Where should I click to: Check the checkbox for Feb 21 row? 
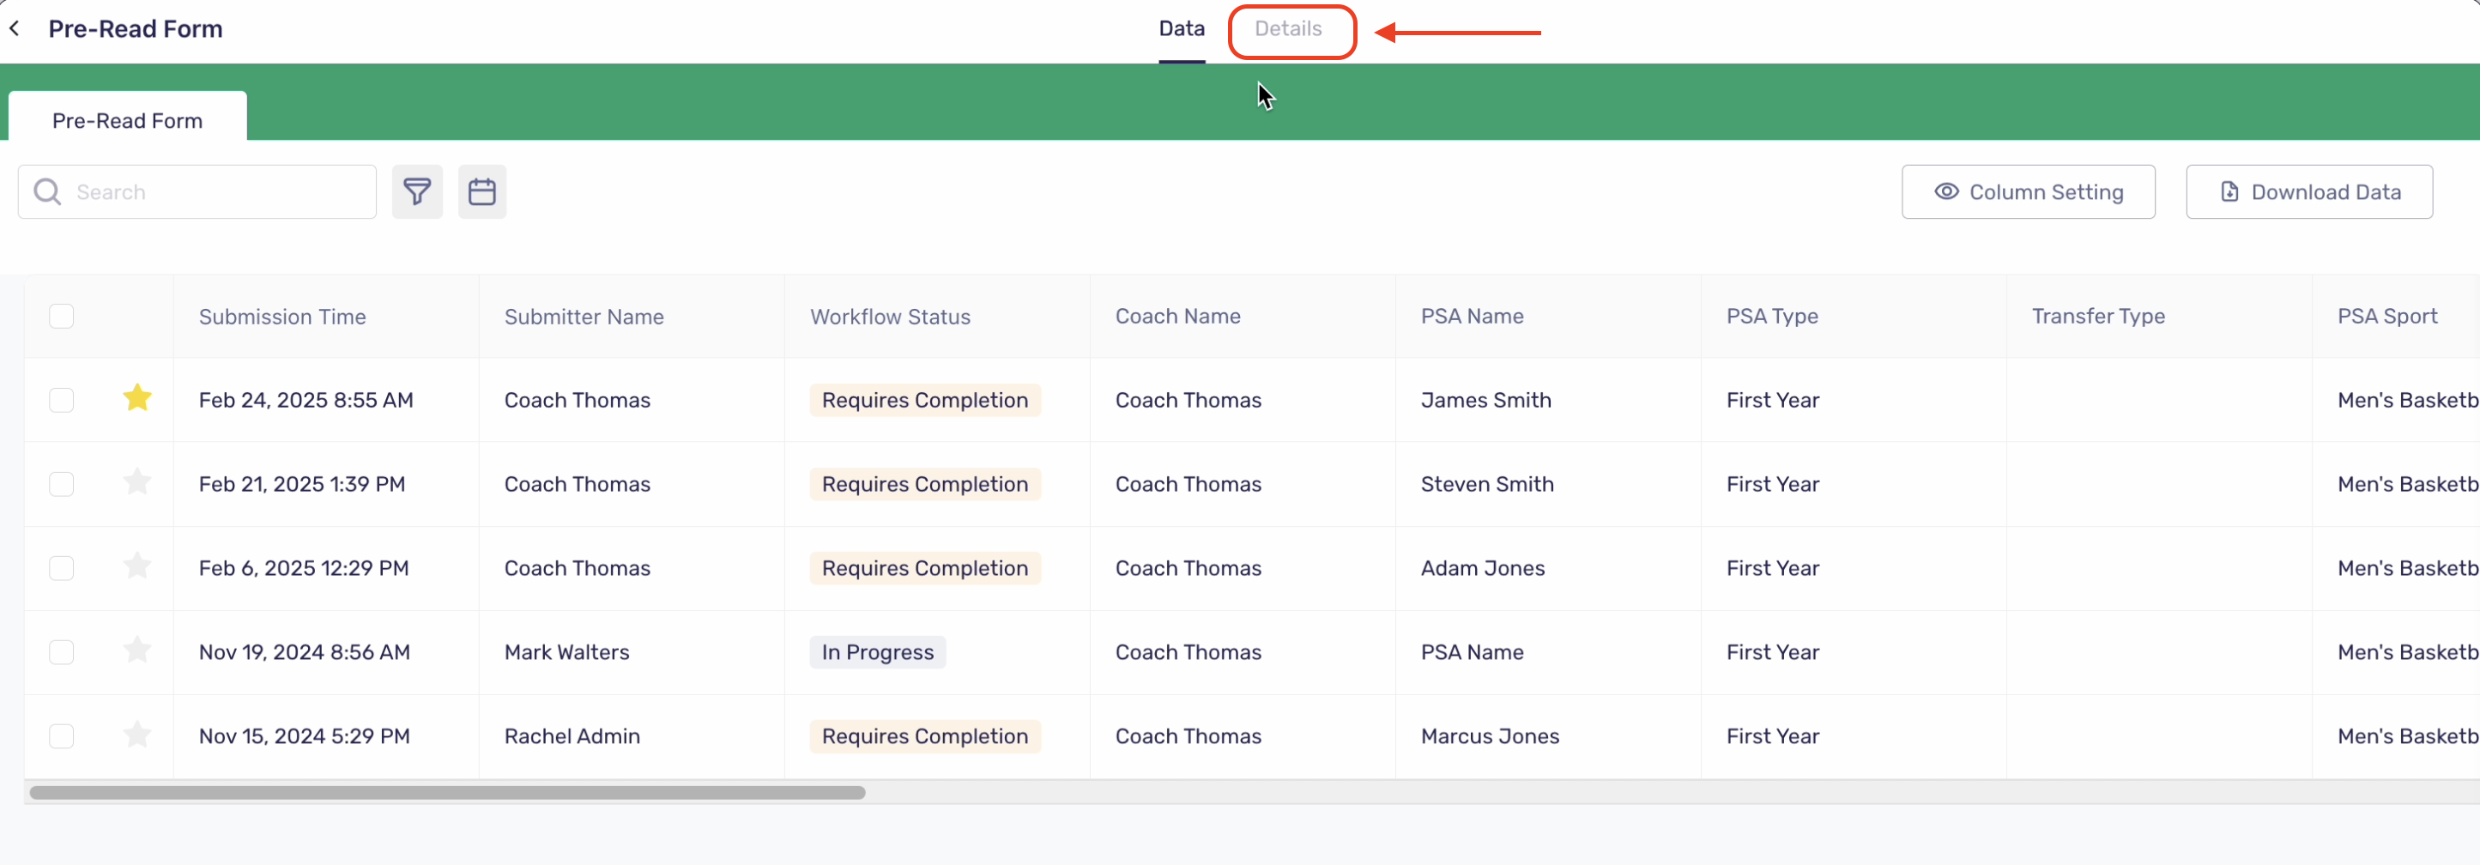61,483
